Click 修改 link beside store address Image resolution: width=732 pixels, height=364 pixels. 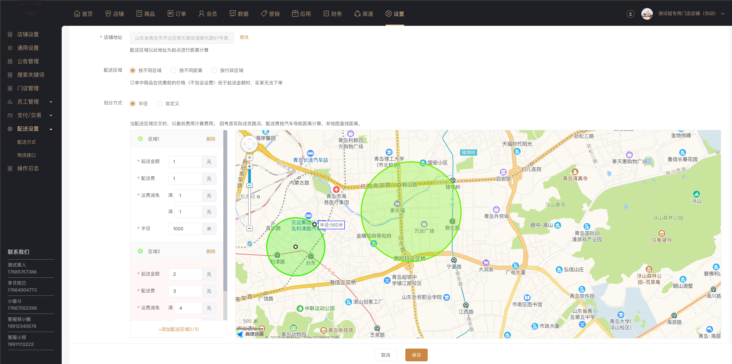pos(244,37)
